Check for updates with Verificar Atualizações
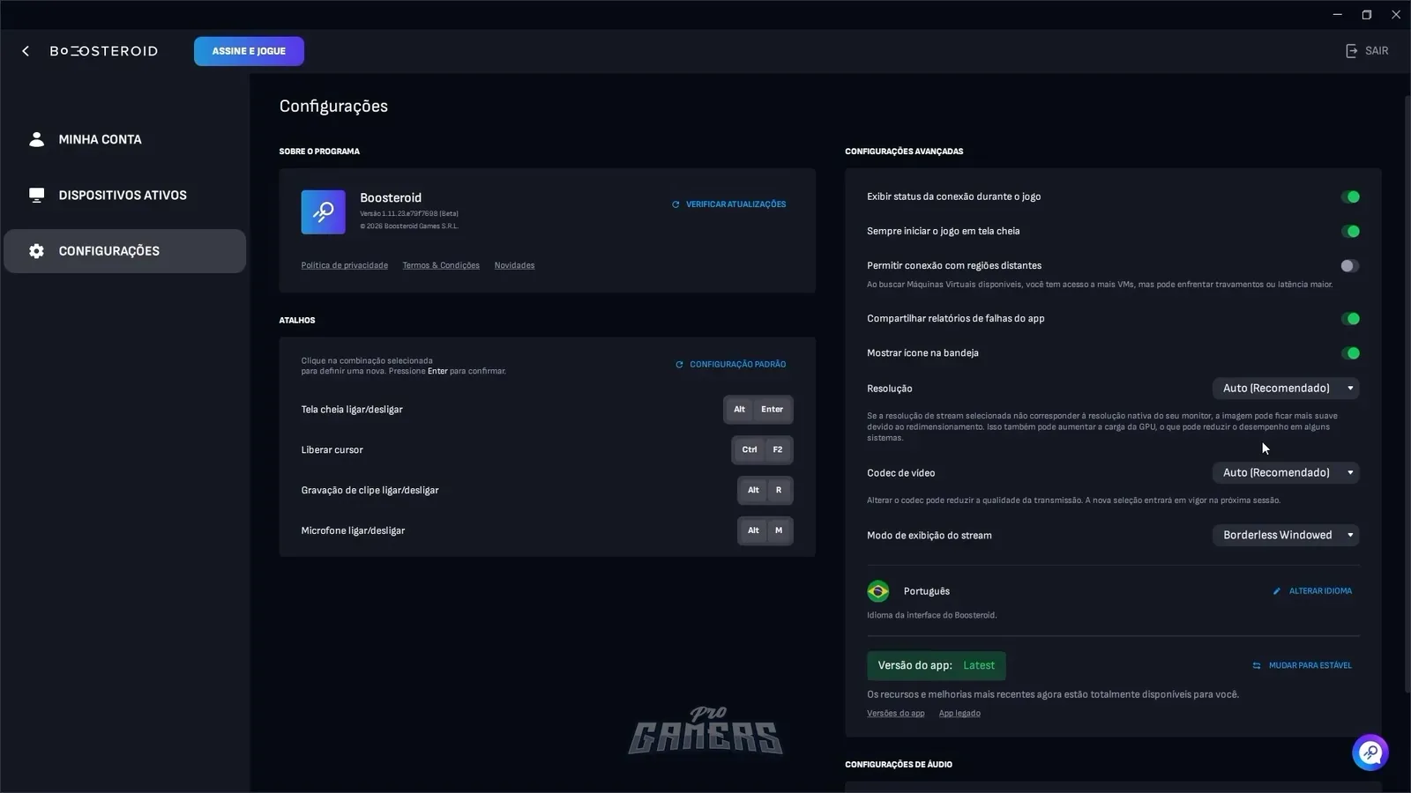This screenshot has width=1411, height=793. (728, 204)
